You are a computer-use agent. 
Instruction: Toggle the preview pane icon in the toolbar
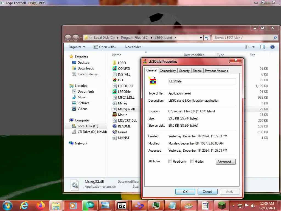(x=263, y=47)
